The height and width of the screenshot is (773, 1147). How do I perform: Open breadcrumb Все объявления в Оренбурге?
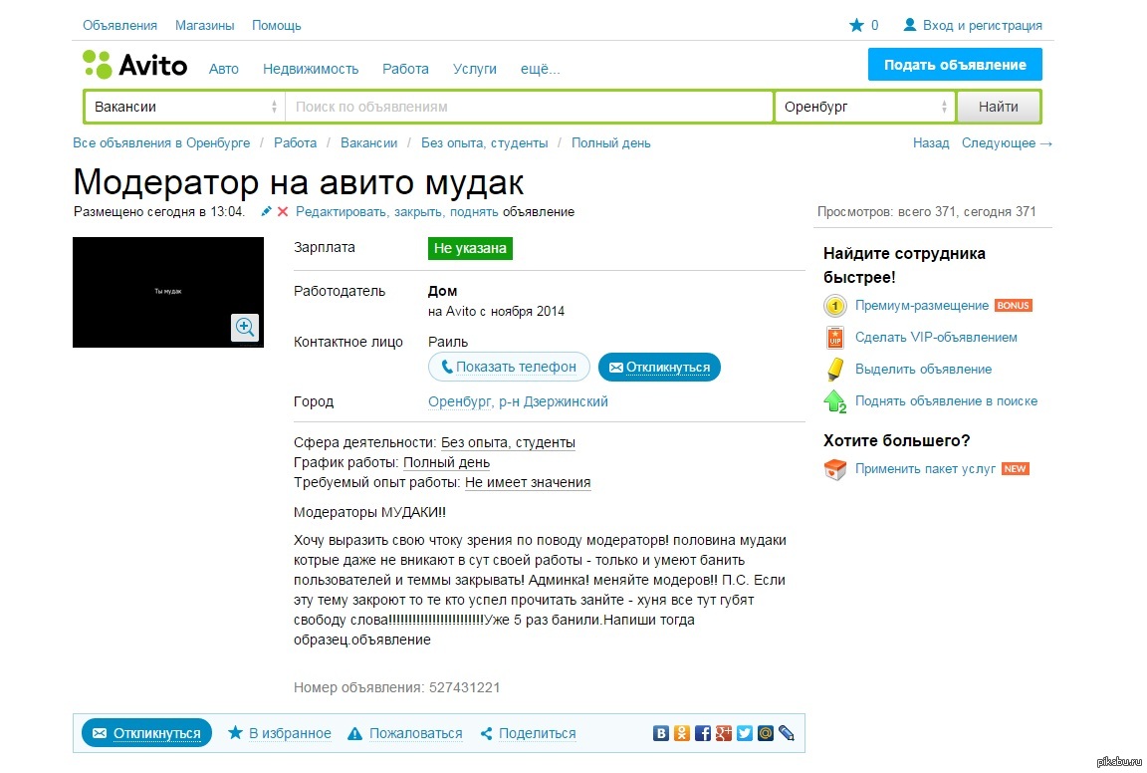pyautogui.click(x=161, y=143)
